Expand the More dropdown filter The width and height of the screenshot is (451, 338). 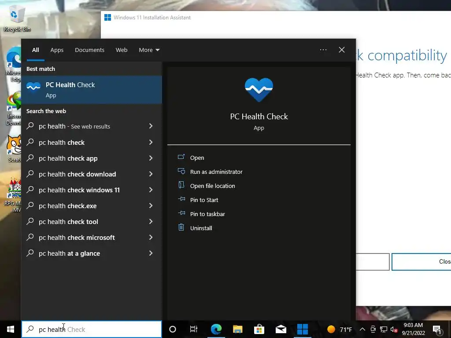[x=149, y=50]
